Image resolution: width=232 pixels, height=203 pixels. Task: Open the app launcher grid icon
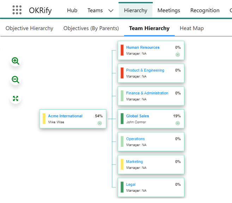17,10
